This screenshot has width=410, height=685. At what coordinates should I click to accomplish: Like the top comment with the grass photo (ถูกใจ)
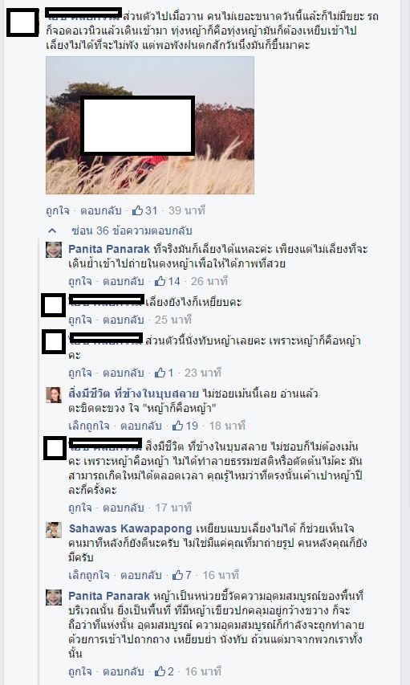58,210
